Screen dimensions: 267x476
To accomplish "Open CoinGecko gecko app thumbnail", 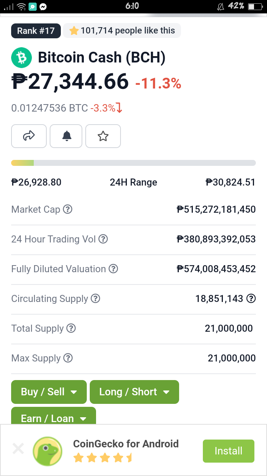I will (x=47, y=451).
